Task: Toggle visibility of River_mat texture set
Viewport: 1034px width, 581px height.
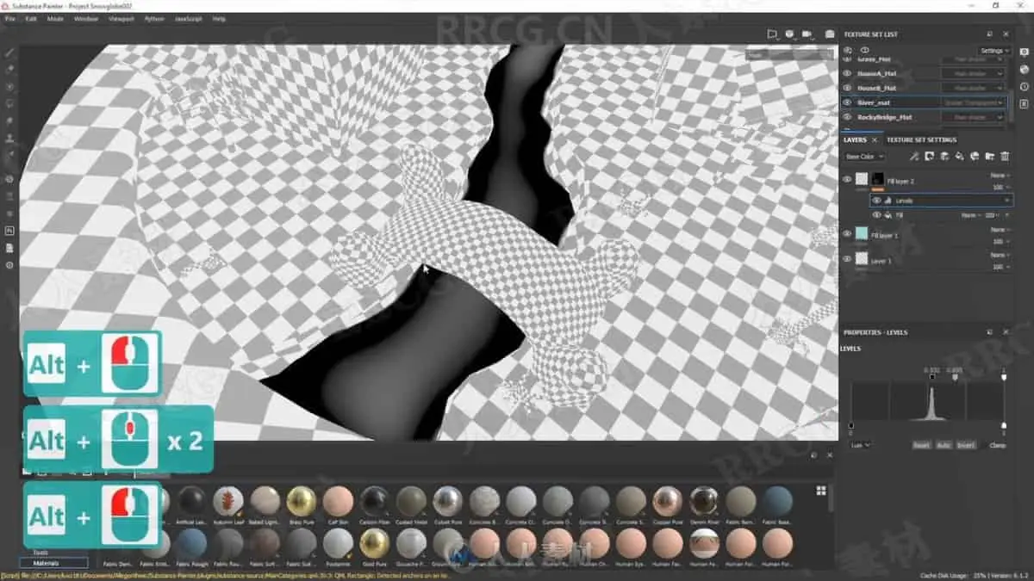Action: click(847, 102)
